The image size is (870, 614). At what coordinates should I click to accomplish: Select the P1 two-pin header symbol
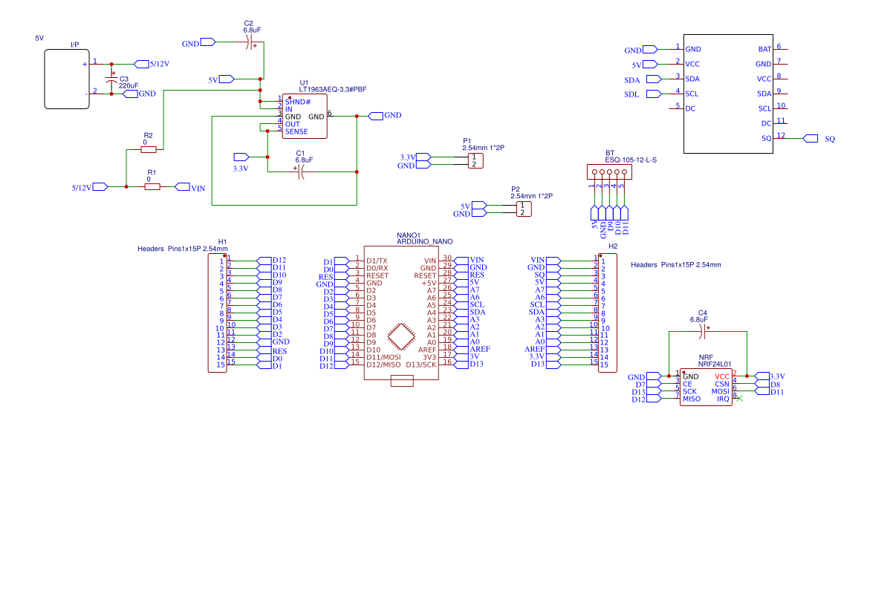pyautogui.click(x=475, y=161)
